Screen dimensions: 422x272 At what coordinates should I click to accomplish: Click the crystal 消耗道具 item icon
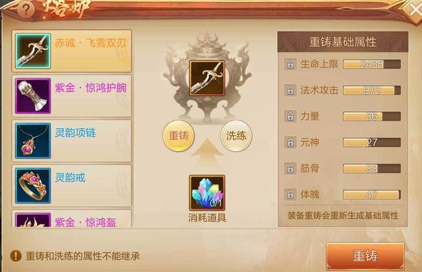click(x=207, y=193)
